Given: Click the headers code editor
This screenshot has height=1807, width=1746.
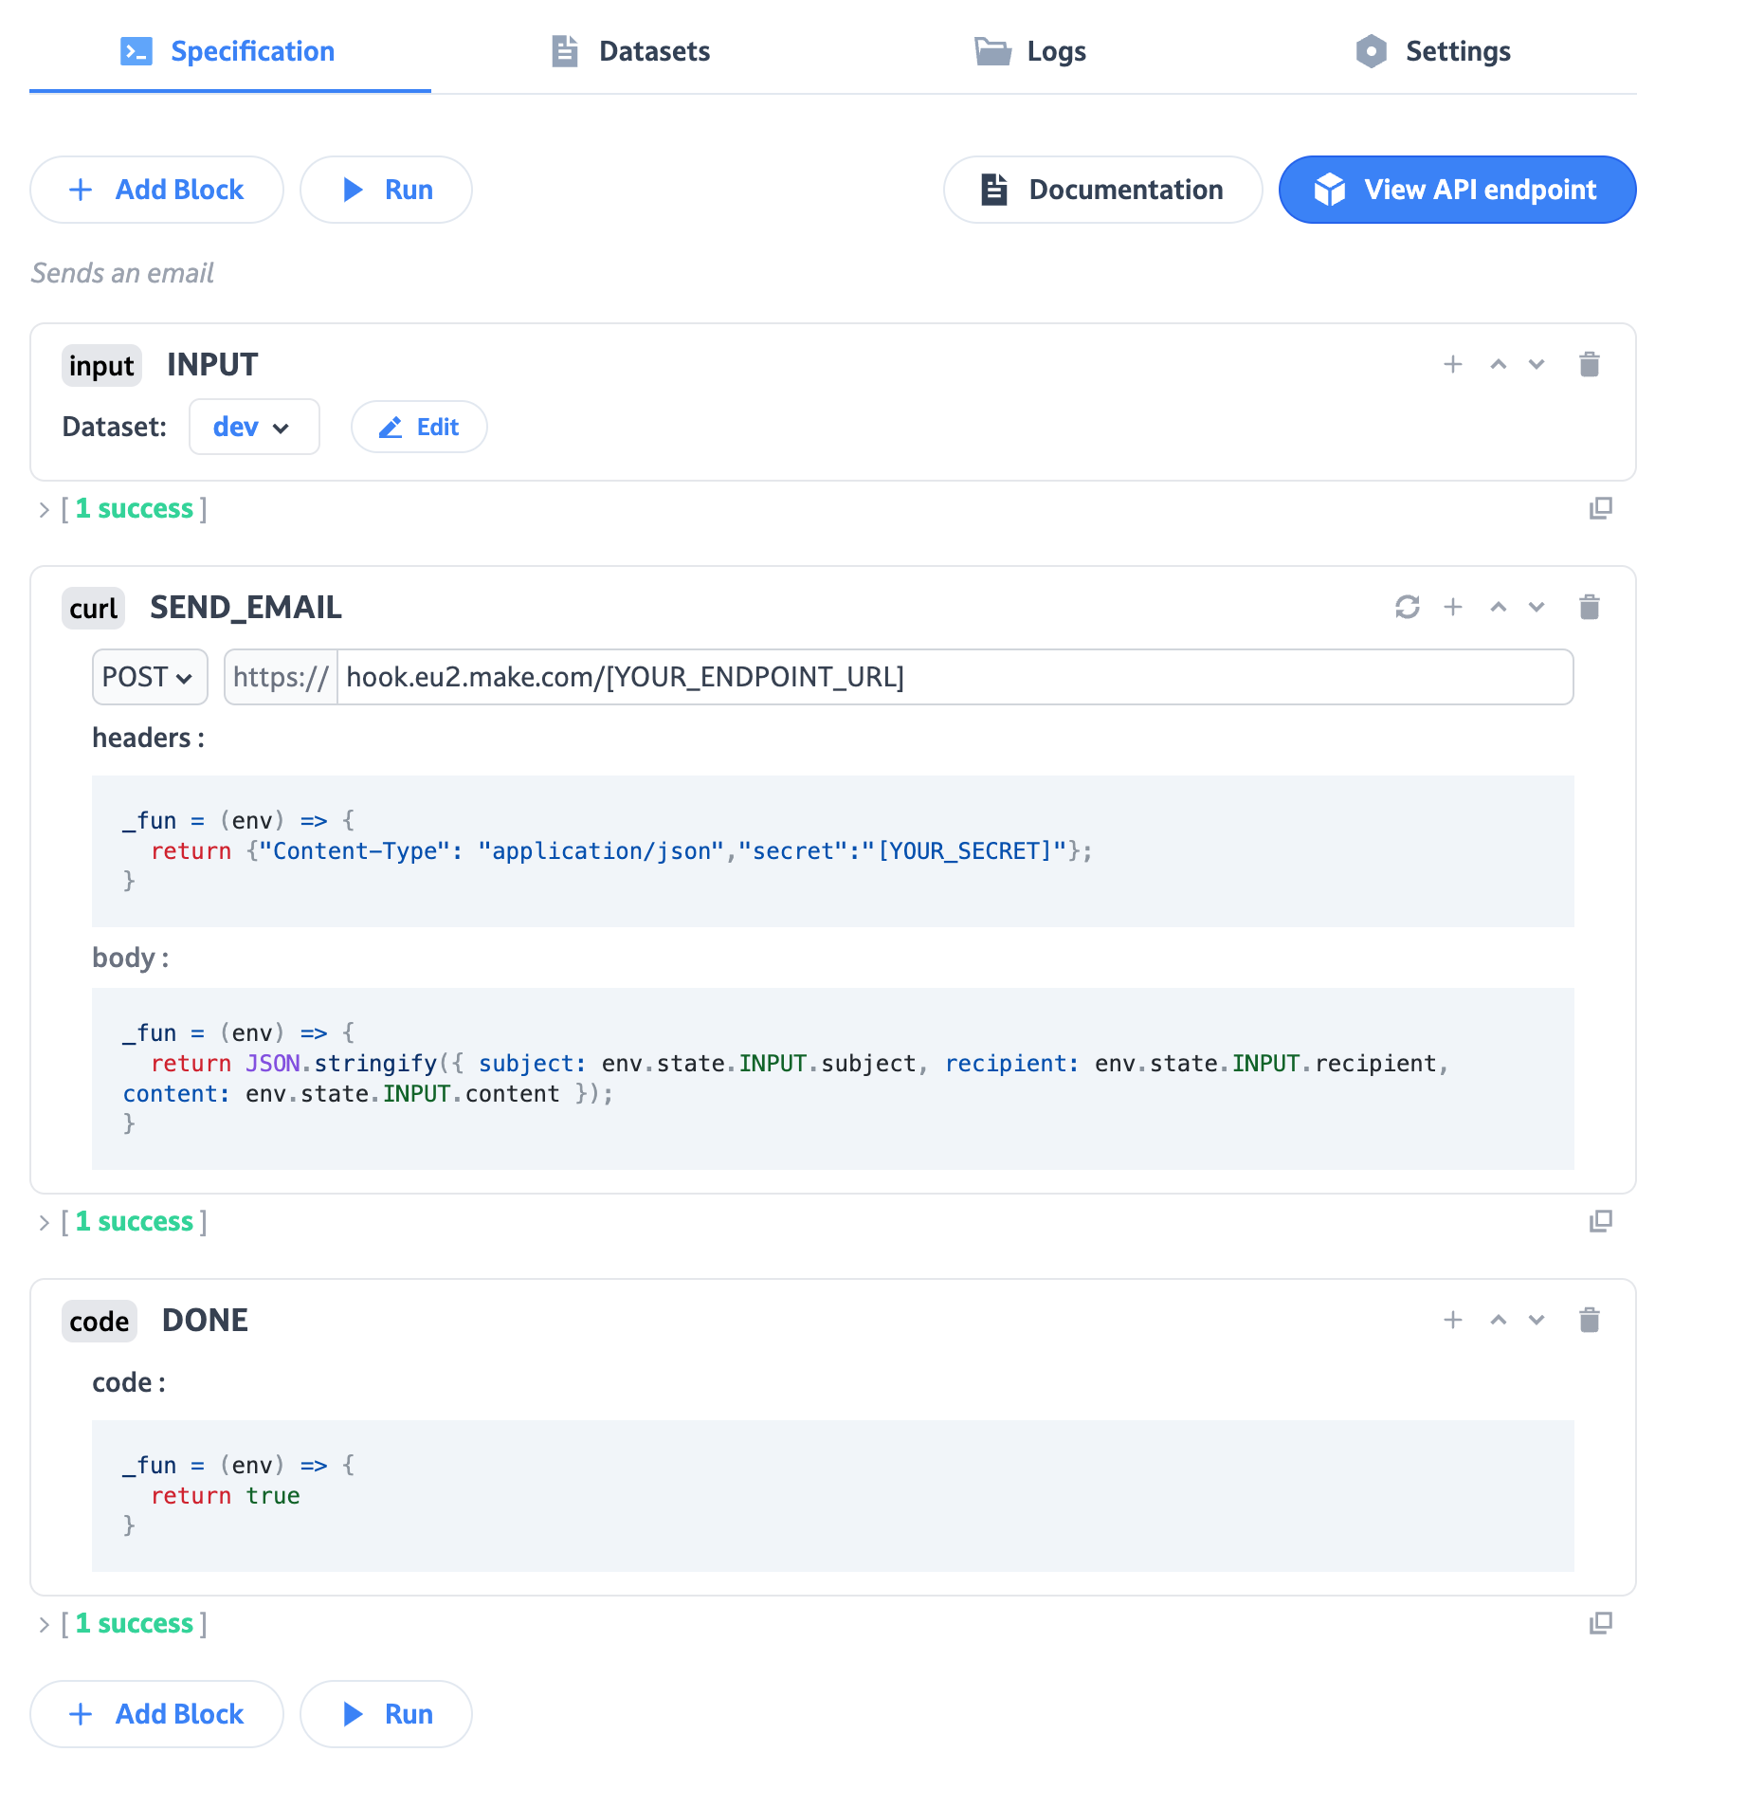Looking at the screenshot, I should pyautogui.click(x=832, y=851).
